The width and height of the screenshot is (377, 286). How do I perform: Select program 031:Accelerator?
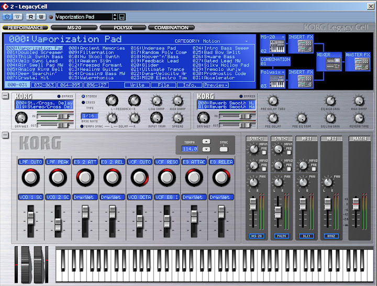tap(214, 78)
